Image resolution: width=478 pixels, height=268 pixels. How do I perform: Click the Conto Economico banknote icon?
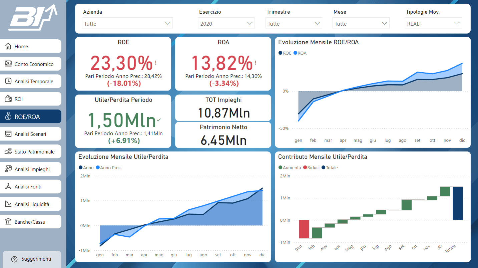8,64
